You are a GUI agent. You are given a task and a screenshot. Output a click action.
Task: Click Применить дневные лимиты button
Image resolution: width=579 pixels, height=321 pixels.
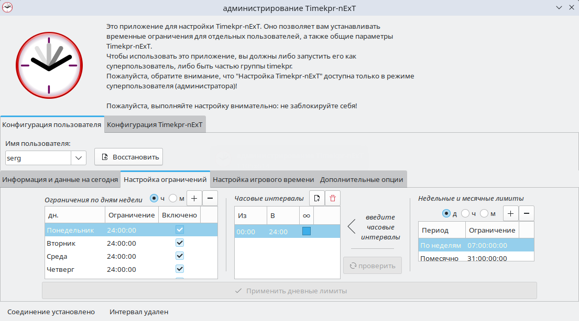click(289, 291)
